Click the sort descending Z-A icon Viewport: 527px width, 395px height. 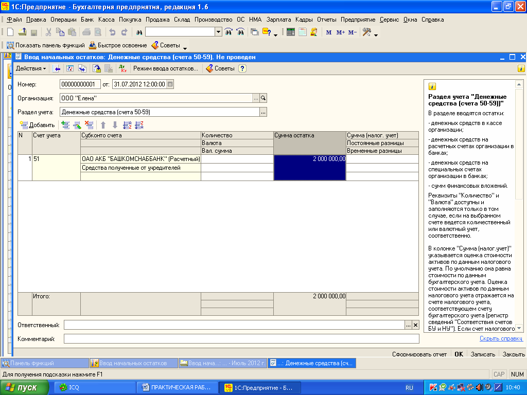coord(139,125)
